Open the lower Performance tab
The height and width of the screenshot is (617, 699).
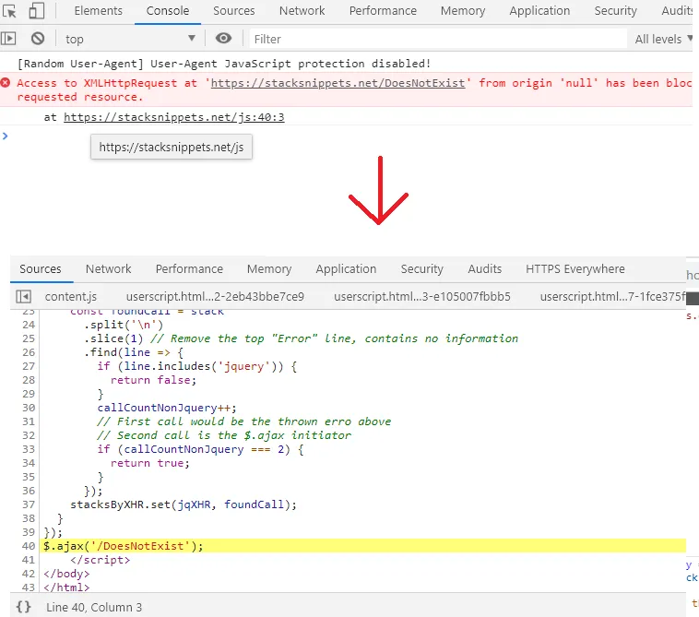(189, 268)
